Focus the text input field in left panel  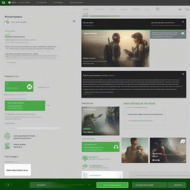click(x=33, y=128)
